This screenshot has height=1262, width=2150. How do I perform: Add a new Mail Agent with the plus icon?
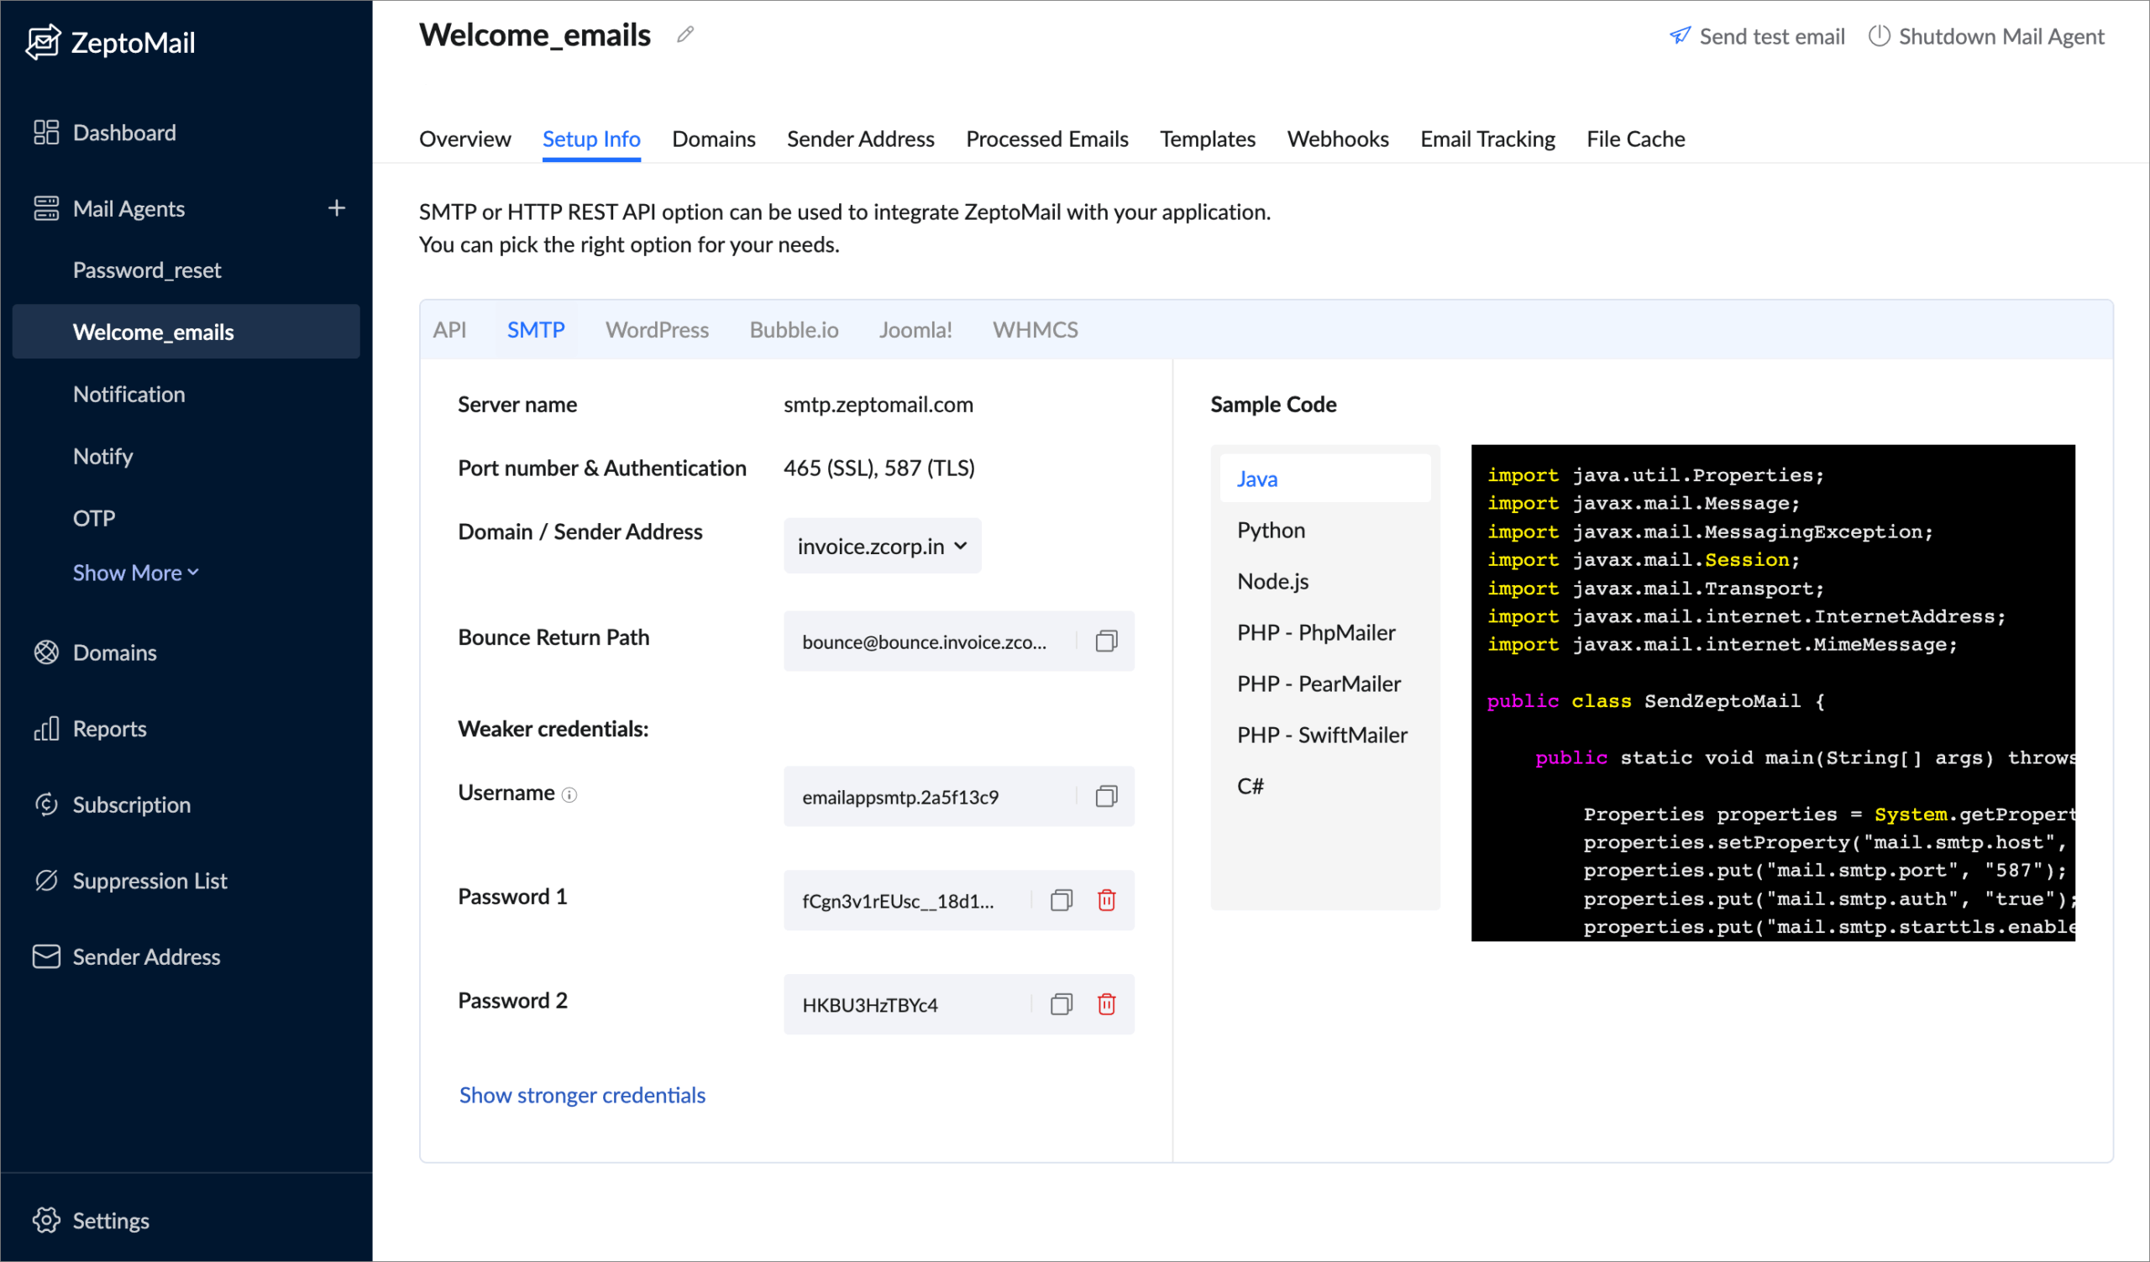(337, 207)
